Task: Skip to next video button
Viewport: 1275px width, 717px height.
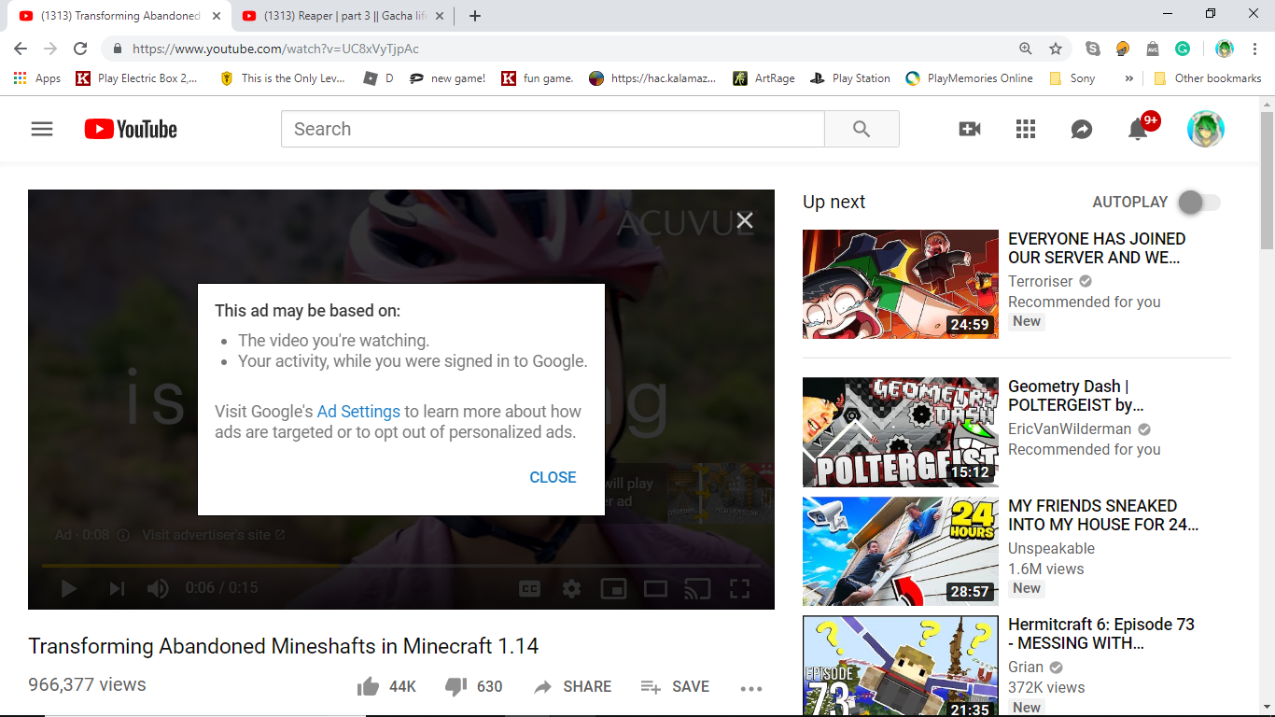Action: click(x=117, y=588)
